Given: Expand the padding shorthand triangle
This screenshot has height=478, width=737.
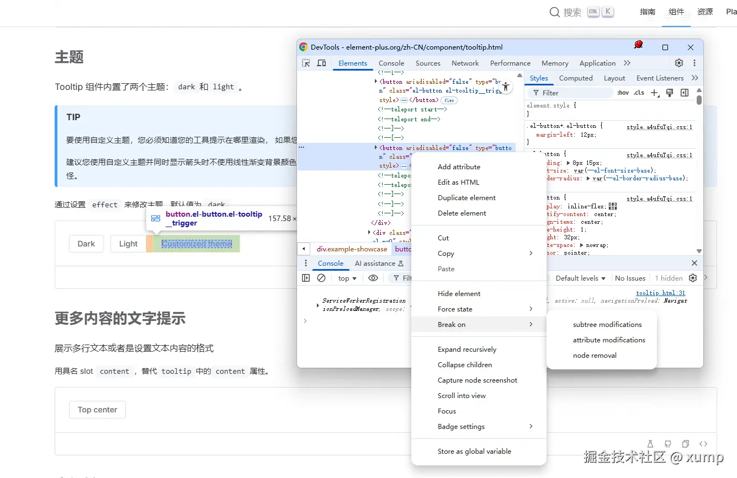Looking at the screenshot, I should [569, 163].
